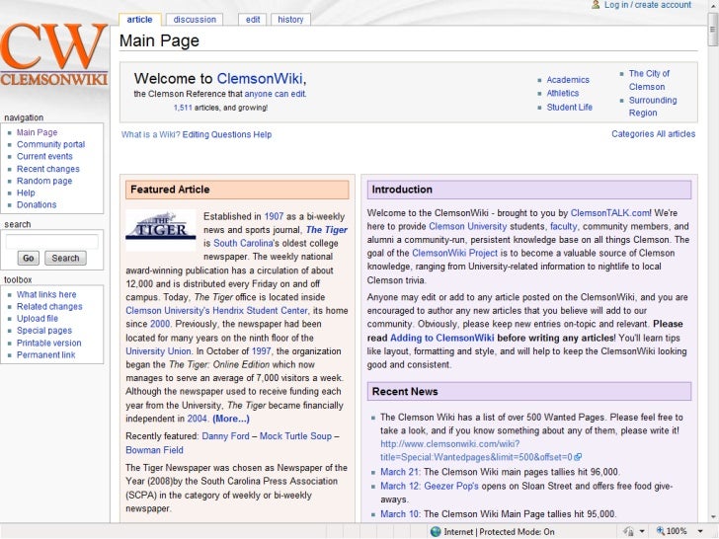This screenshot has height=539, width=719.
Task: Open Academics portal link
Action: (568, 80)
